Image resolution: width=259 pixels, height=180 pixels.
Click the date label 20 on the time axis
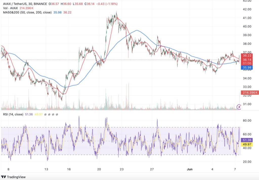tap(99, 169)
